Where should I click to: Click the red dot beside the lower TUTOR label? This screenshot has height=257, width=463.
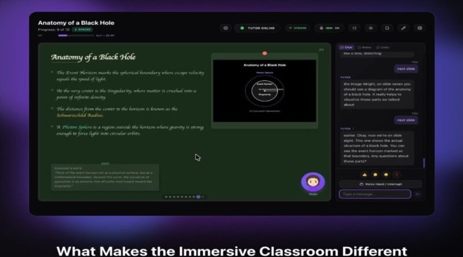tap(353, 129)
